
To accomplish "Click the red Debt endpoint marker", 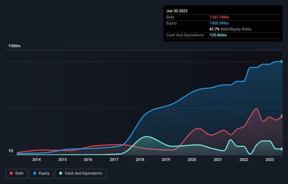I will coord(282,116).
